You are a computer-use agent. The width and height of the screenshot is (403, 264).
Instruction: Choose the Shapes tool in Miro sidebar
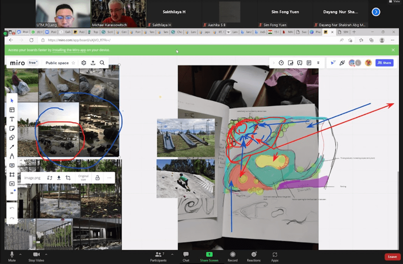12,138
